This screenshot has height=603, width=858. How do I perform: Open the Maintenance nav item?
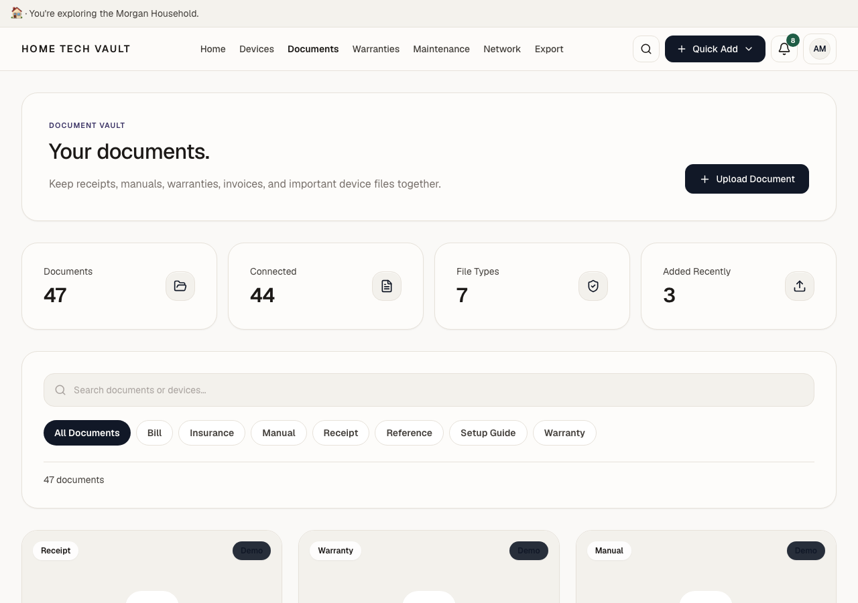(x=441, y=49)
